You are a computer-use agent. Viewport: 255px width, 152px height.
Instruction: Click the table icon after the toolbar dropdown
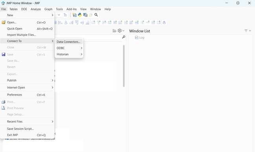coord(65,15)
